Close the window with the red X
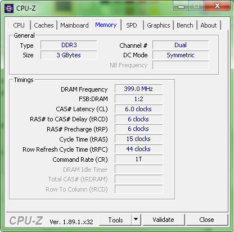 (x=217, y=6)
